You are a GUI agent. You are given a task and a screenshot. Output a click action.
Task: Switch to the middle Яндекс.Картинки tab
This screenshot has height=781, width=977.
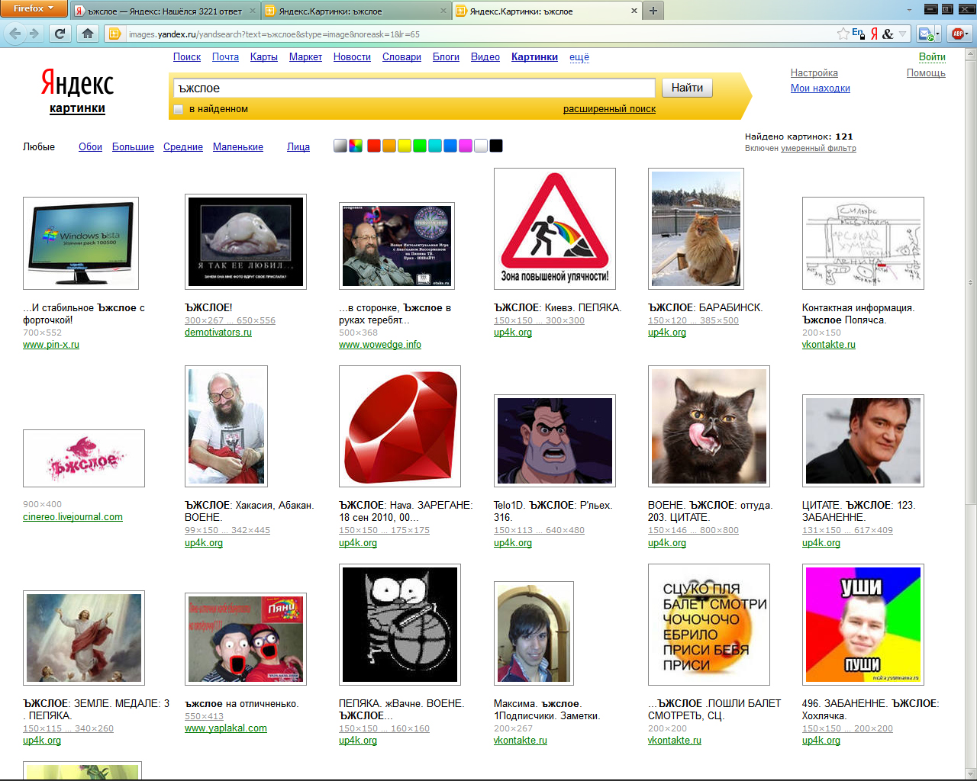click(x=356, y=11)
